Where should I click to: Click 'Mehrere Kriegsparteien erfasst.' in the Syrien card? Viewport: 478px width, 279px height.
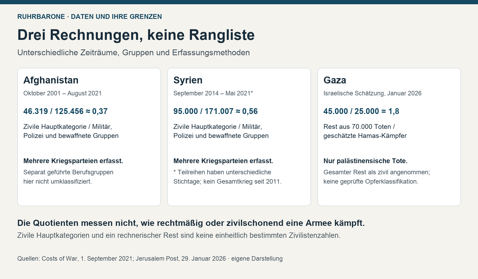[x=223, y=161]
